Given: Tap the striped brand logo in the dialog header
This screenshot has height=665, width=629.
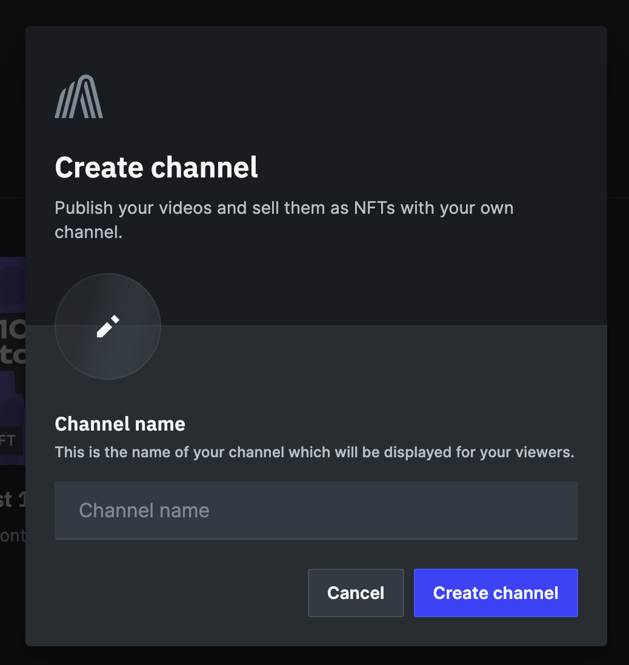Looking at the screenshot, I should pyautogui.click(x=79, y=96).
